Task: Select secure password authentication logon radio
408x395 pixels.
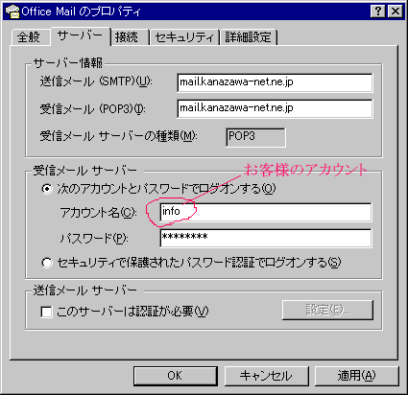Action: 47,263
